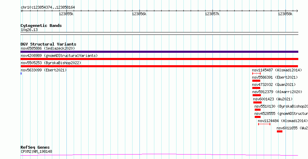This screenshot has height=159, width=308.
Task: Click the red nsv4208989 variant bar
Action: coord(159,59)
